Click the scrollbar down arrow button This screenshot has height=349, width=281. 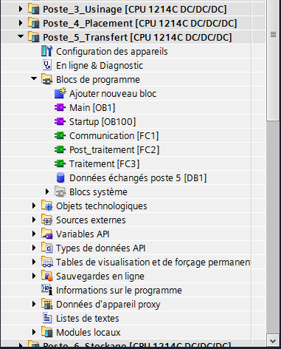pyautogui.click(x=273, y=341)
